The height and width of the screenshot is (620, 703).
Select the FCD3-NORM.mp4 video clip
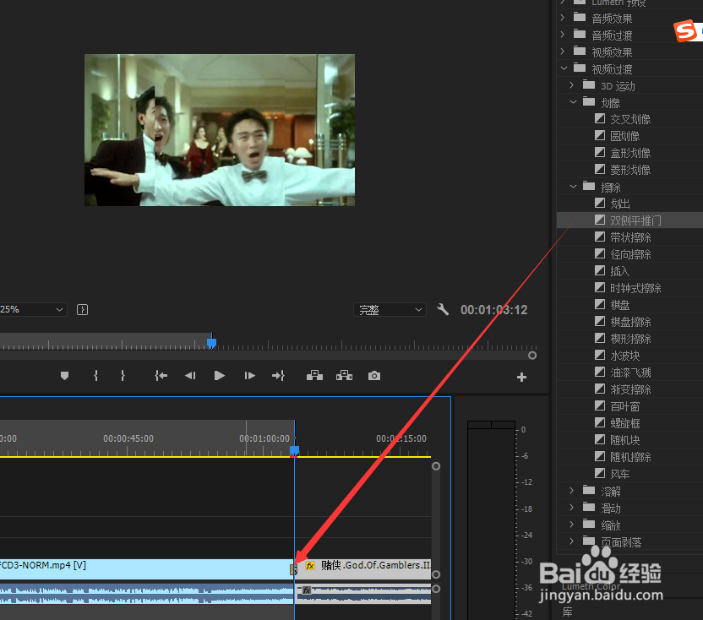(x=147, y=568)
